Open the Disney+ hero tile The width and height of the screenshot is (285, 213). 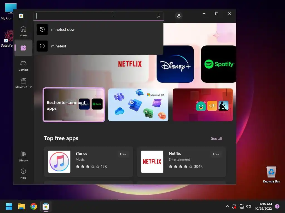click(175, 64)
